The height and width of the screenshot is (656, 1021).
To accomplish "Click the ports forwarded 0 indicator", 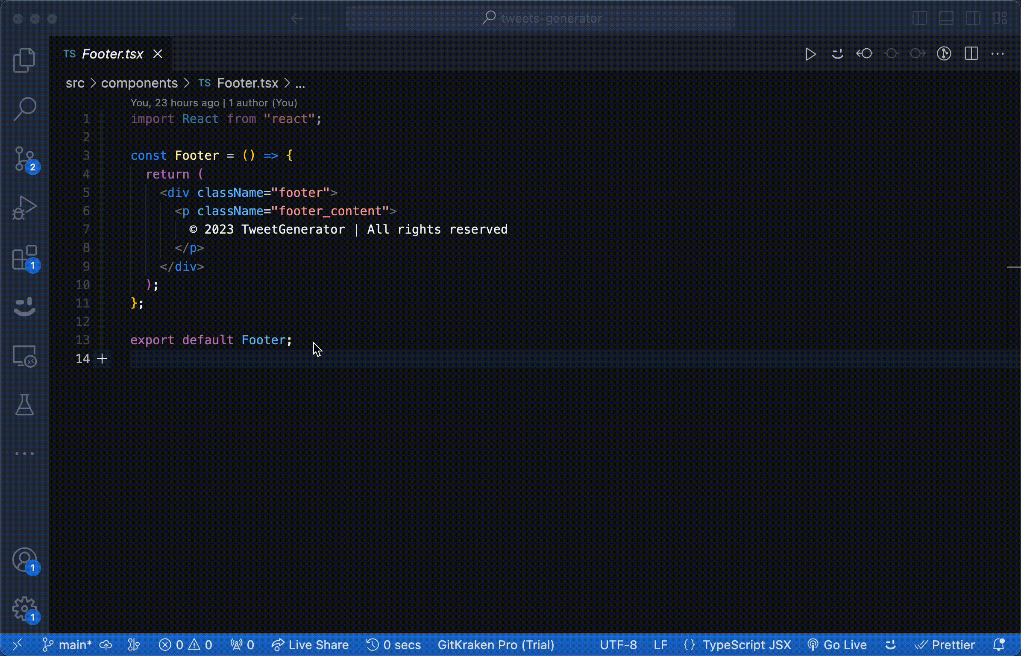I will coord(242,644).
